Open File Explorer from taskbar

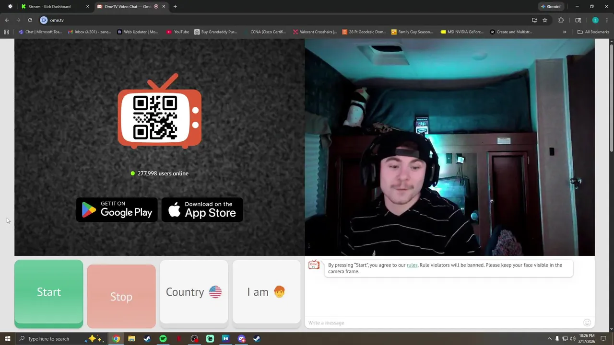[x=131, y=339]
